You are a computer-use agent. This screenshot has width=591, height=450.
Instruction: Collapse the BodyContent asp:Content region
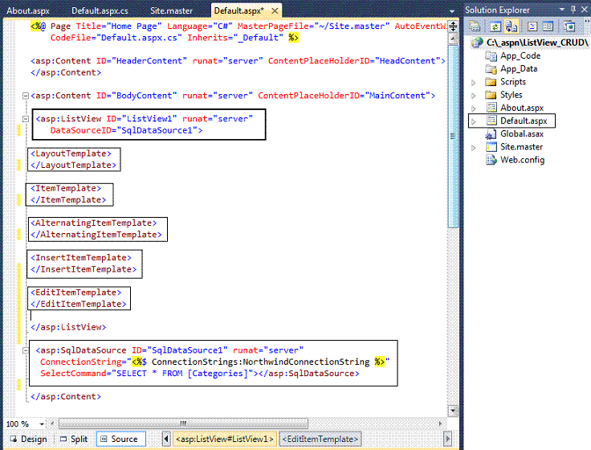point(25,96)
